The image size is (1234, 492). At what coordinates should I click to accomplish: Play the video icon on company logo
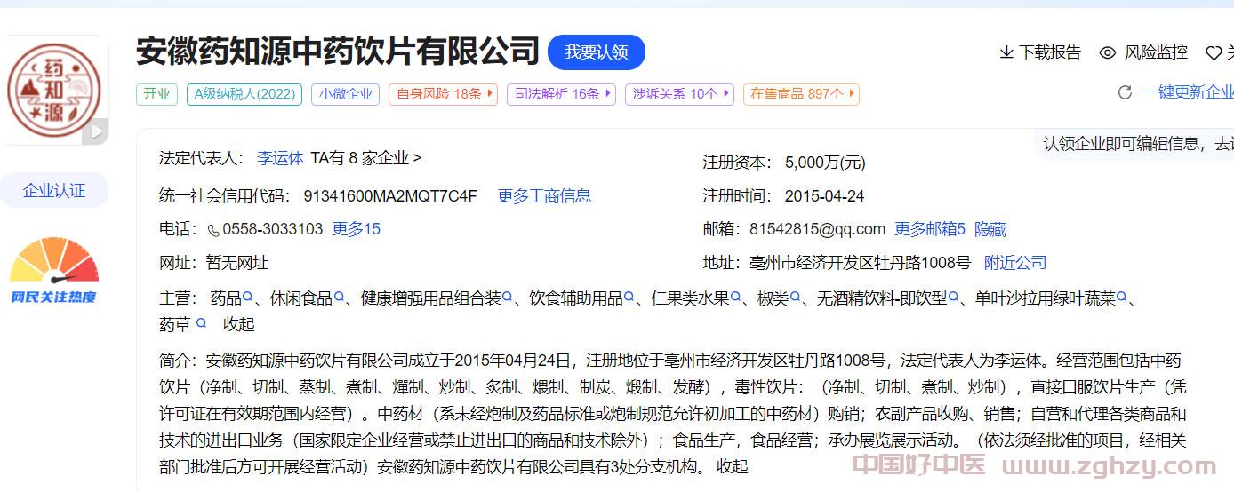(95, 131)
